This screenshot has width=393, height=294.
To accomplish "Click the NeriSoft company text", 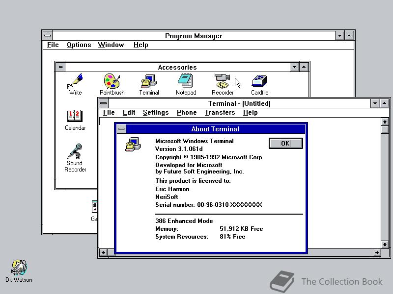I will coord(167,197).
